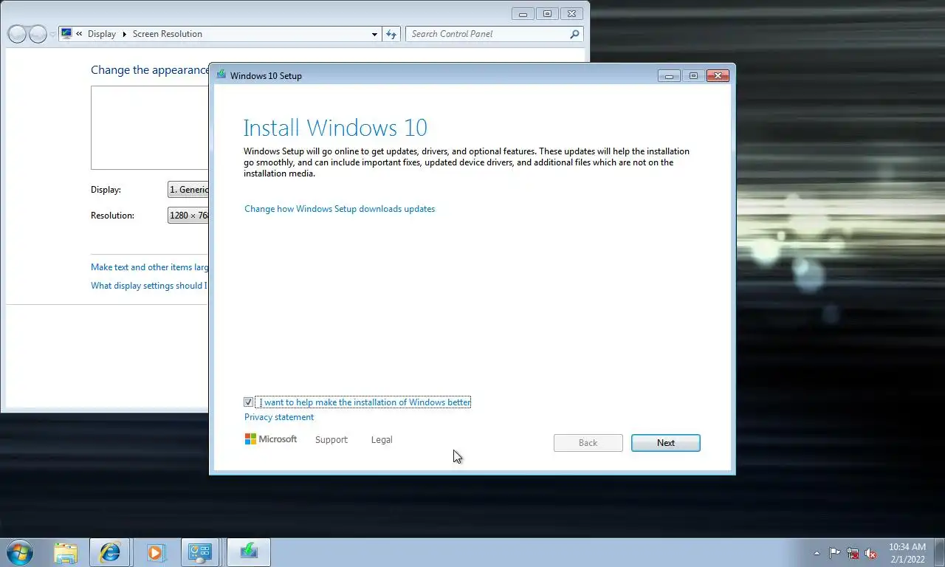945x567 pixels.
Task: Click What display settings should I choose link
Action: click(x=150, y=286)
